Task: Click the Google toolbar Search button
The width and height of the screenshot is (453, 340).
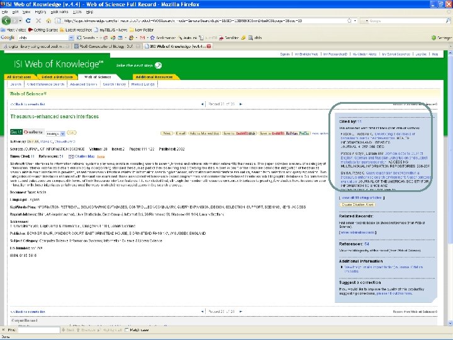Action: [86, 38]
